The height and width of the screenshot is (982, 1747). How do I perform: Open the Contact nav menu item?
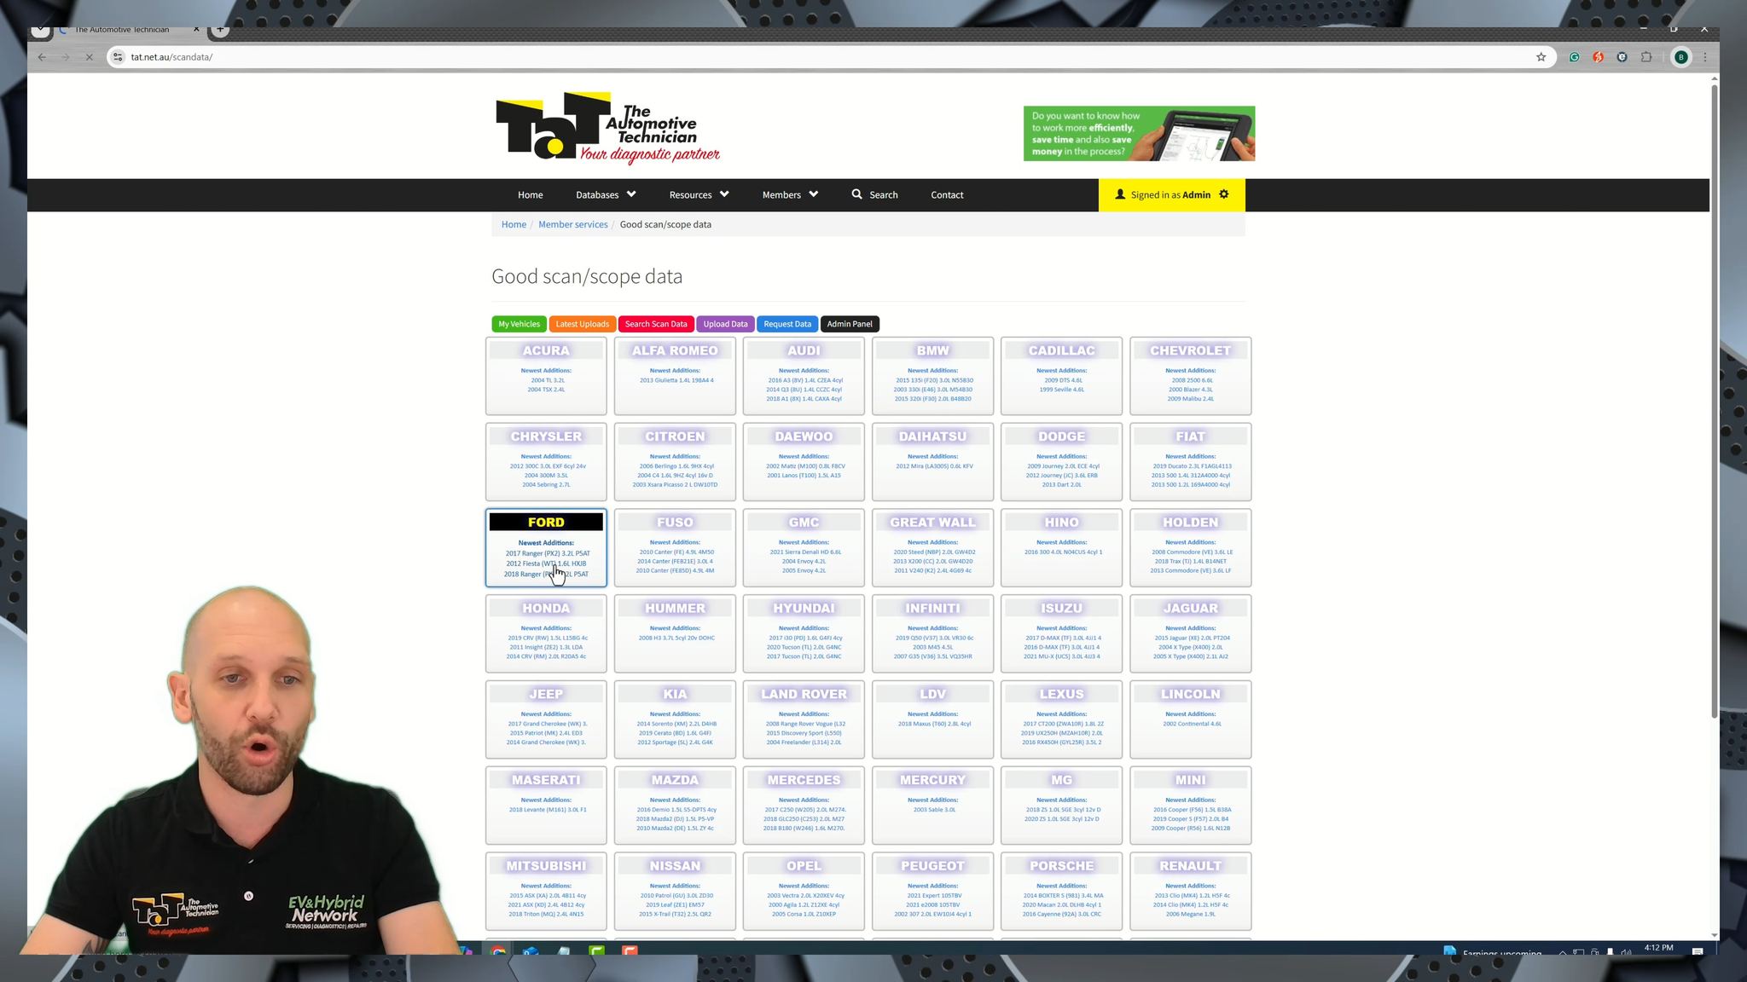947,194
